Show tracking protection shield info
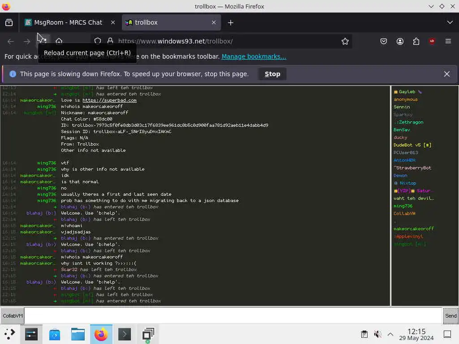Viewport: 459px width, 344px height. click(98, 41)
